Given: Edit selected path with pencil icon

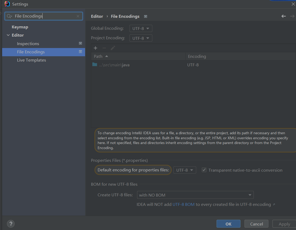Looking at the screenshot, I should 113,48.
